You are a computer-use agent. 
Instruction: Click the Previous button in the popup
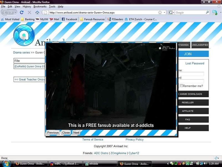(x=53, y=132)
